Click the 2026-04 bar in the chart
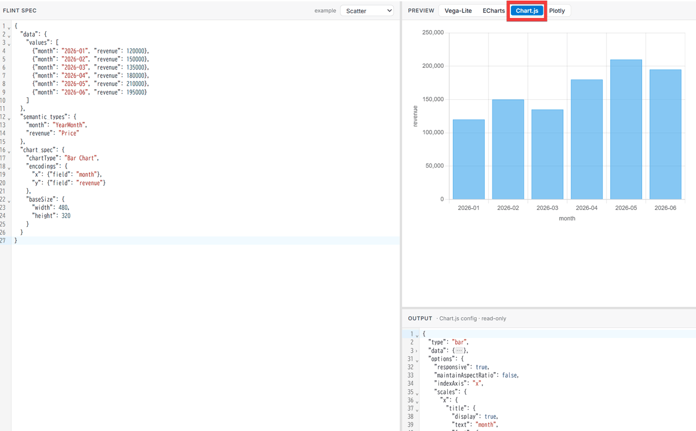 (x=586, y=140)
